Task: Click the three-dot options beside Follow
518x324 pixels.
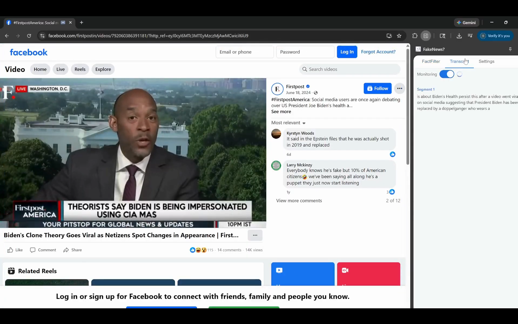Action: coord(400,88)
